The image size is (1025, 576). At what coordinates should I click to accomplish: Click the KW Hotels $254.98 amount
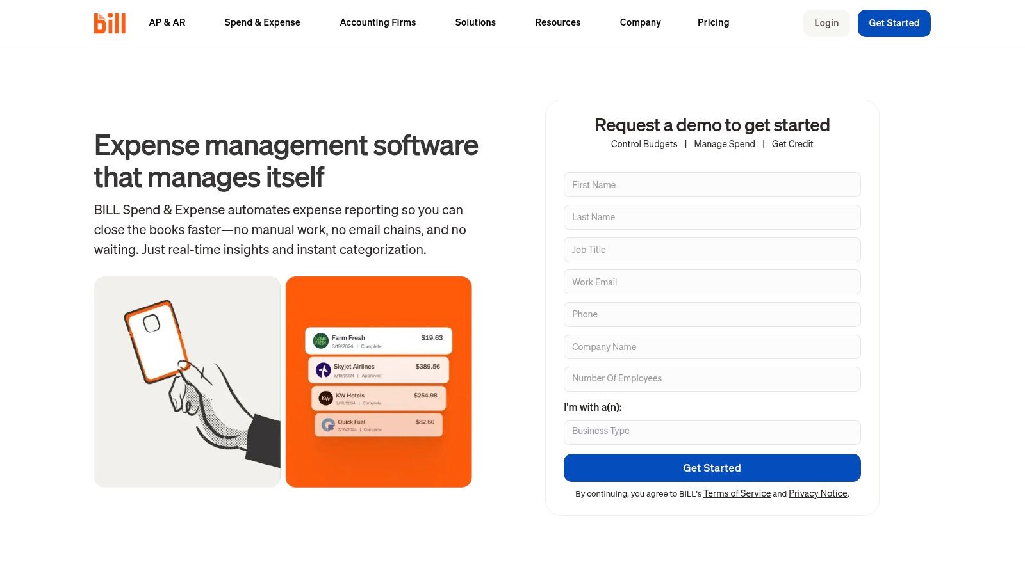click(x=425, y=396)
